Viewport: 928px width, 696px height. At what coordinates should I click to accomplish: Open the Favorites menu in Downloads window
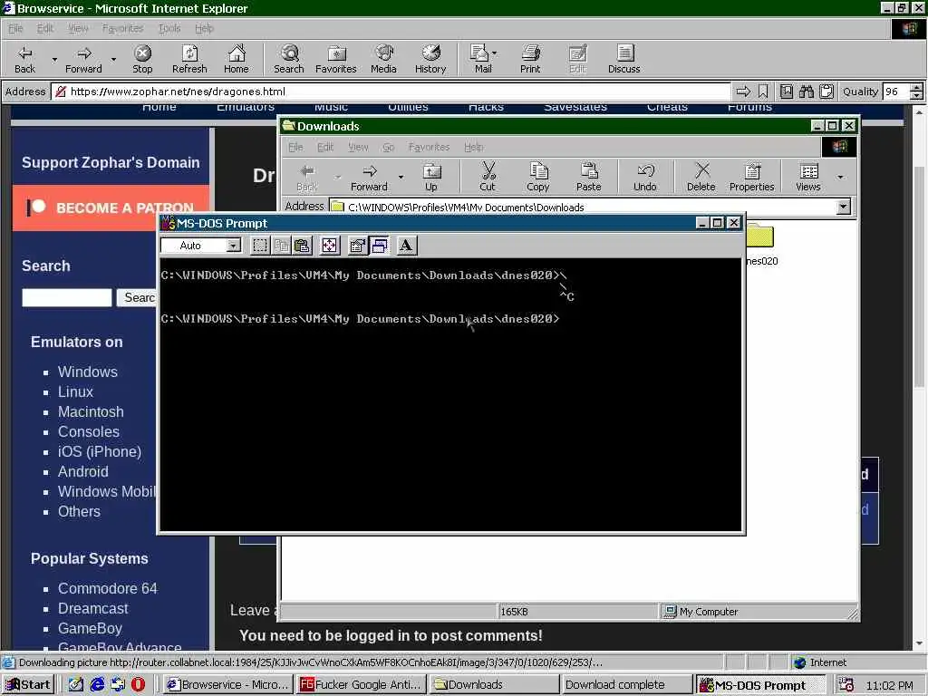point(429,147)
